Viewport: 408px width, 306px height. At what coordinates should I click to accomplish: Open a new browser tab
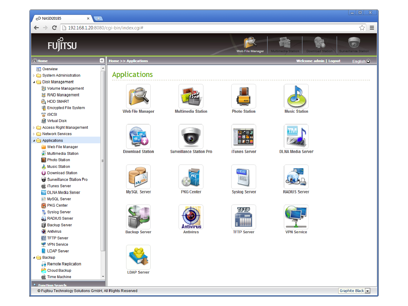[99, 18]
